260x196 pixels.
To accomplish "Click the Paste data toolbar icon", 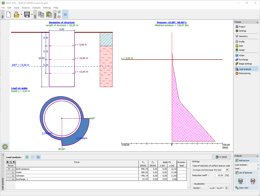I will point(49,15).
